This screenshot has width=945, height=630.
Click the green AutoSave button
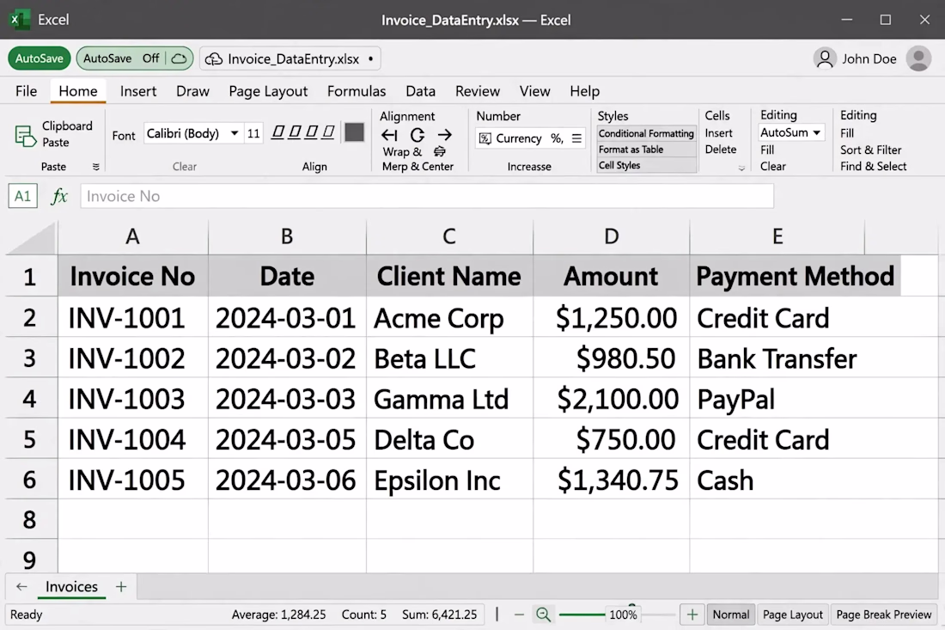click(x=40, y=58)
